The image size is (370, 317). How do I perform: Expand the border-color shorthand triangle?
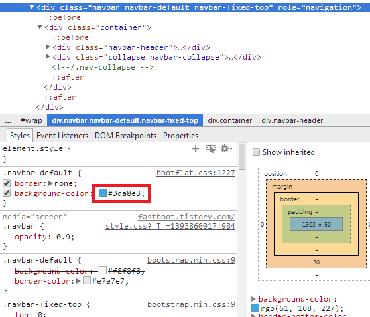(79, 281)
